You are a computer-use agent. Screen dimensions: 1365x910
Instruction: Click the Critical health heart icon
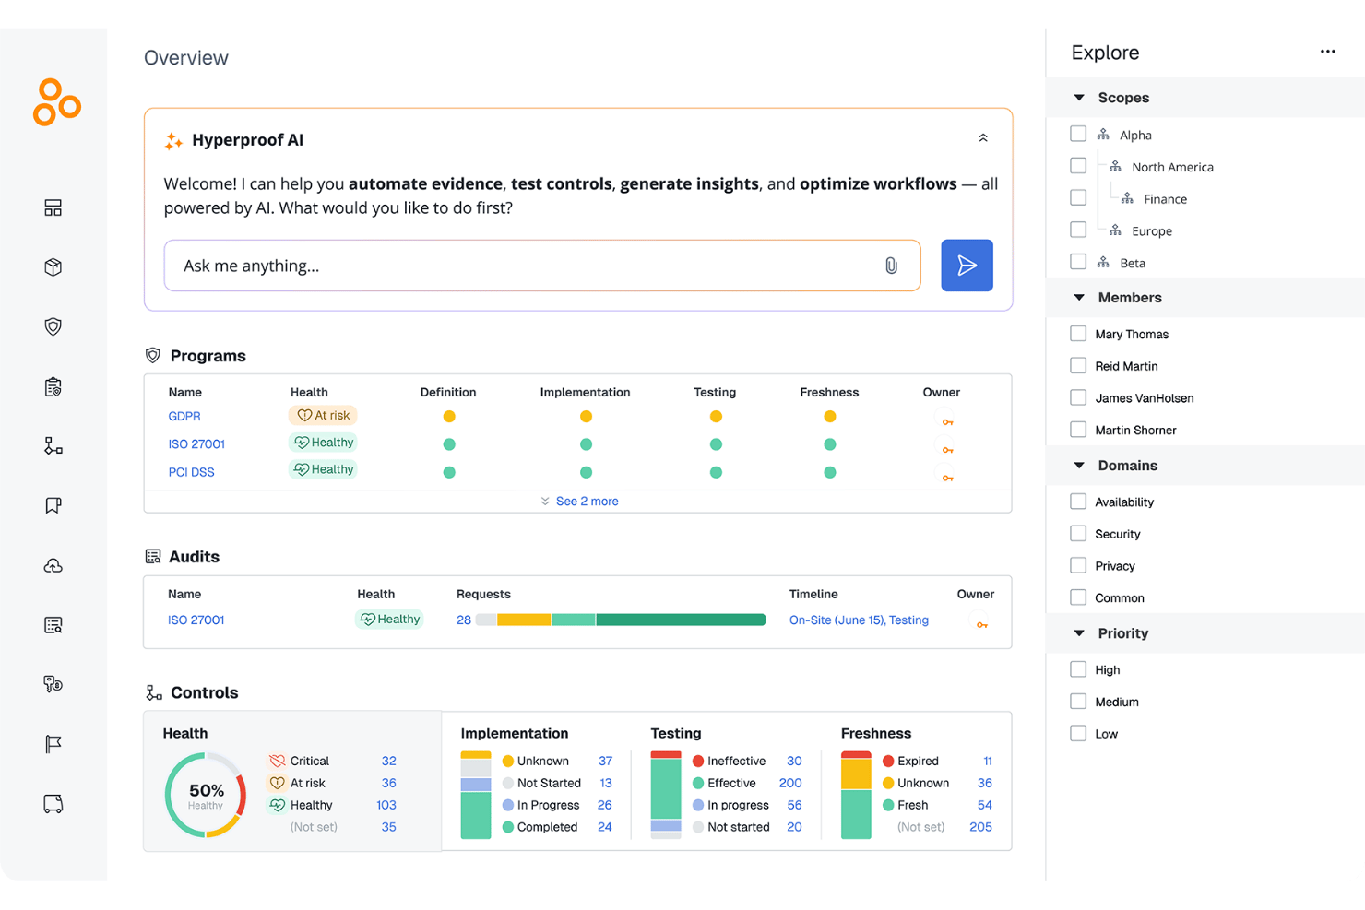[277, 761]
